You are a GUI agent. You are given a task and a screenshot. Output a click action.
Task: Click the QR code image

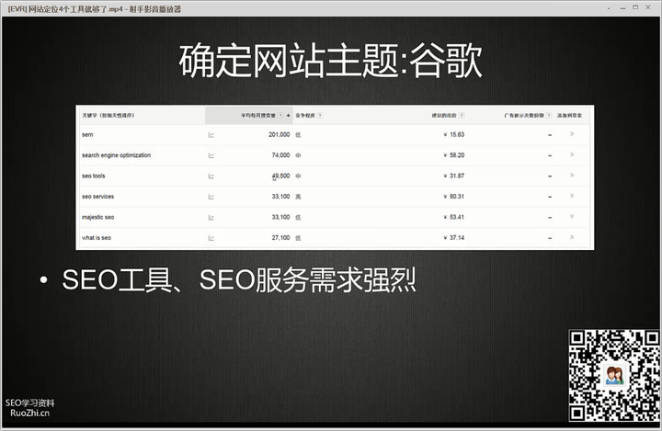pyautogui.click(x=614, y=375)
